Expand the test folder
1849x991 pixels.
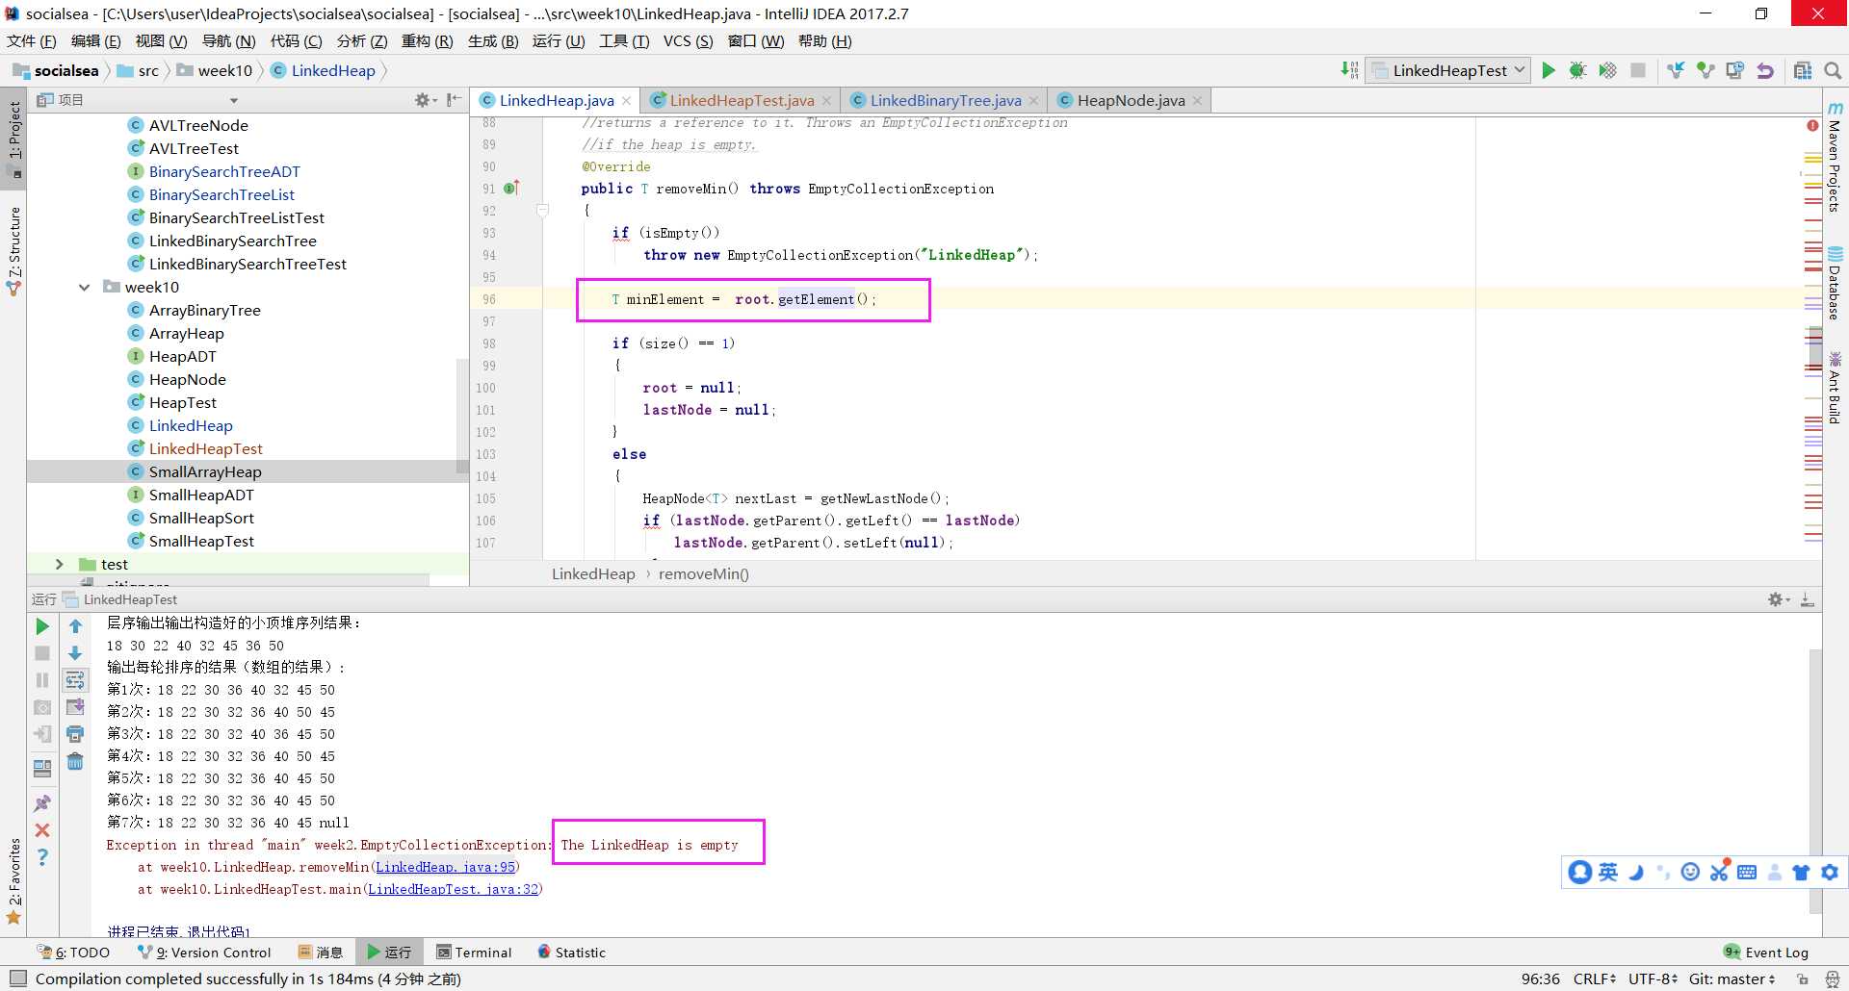coord(60,564)
